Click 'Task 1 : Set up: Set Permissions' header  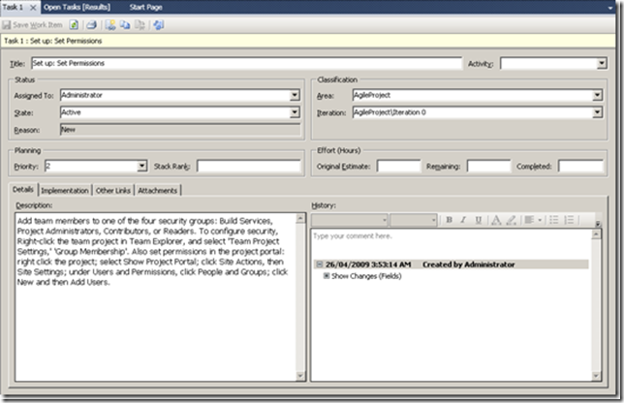[x=53, y=41]
